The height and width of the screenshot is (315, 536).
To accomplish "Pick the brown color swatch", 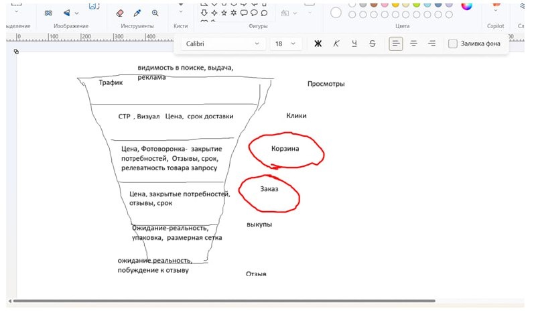I will tap(374, 5).
